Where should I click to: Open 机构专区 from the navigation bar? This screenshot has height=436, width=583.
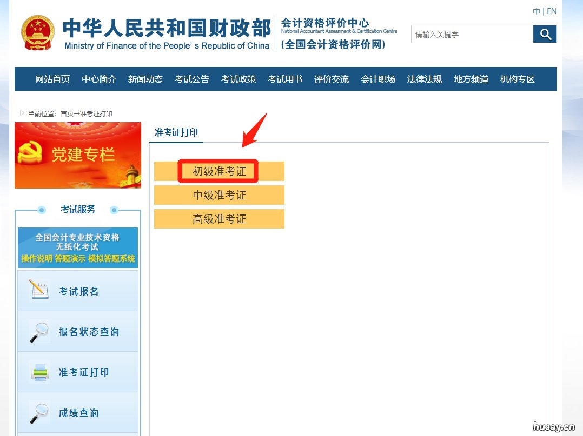[518, 79]
